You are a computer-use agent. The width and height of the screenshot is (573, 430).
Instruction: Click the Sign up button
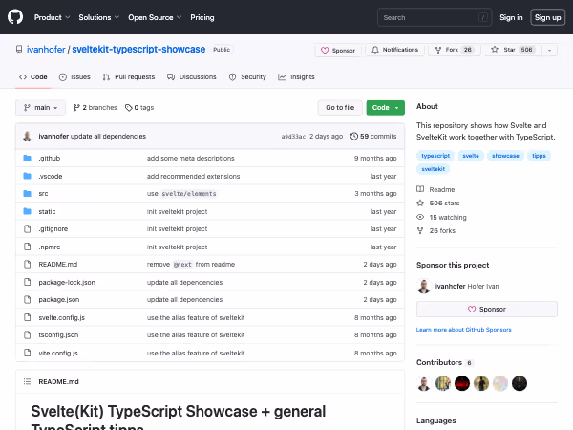click(547, 17)
